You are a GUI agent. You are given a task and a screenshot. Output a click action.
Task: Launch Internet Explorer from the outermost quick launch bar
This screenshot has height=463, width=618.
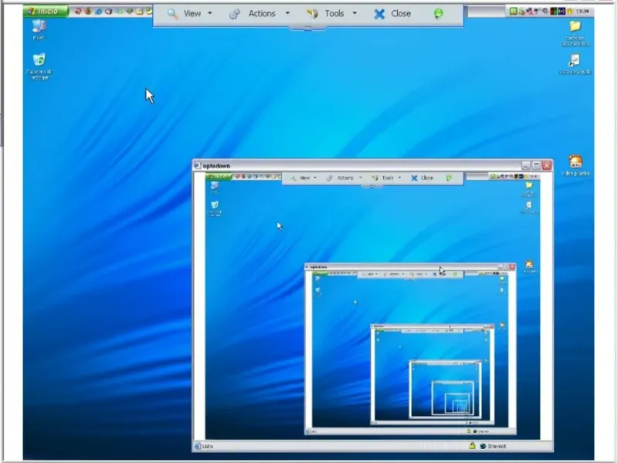[99, 12]
